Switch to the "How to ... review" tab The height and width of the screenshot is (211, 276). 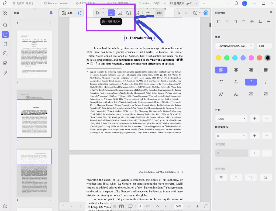point(57,4)
